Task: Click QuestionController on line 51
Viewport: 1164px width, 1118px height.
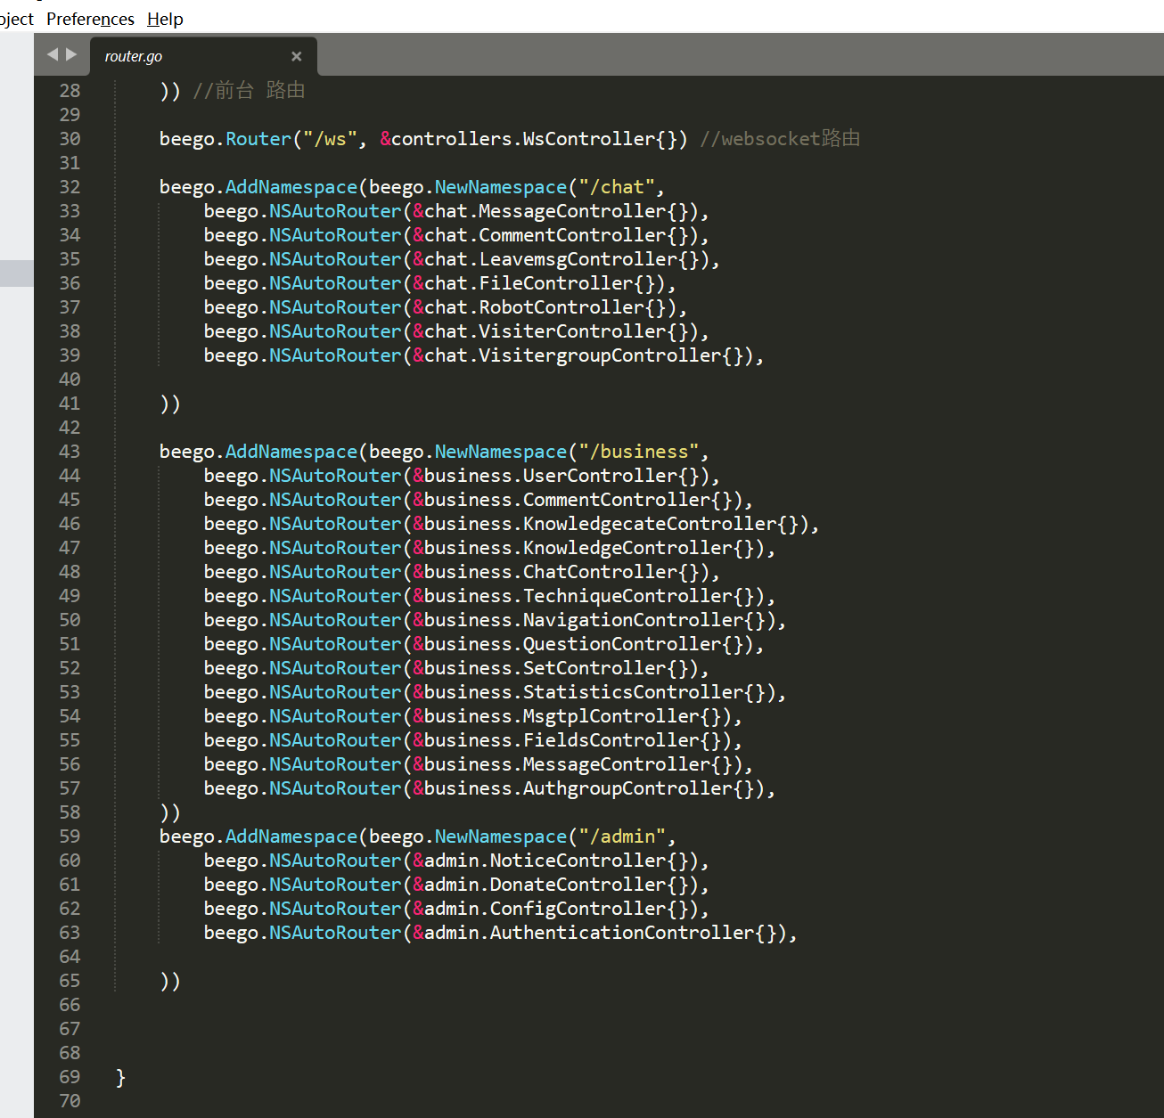Action: pyautogui.click(x=622, y=644)
